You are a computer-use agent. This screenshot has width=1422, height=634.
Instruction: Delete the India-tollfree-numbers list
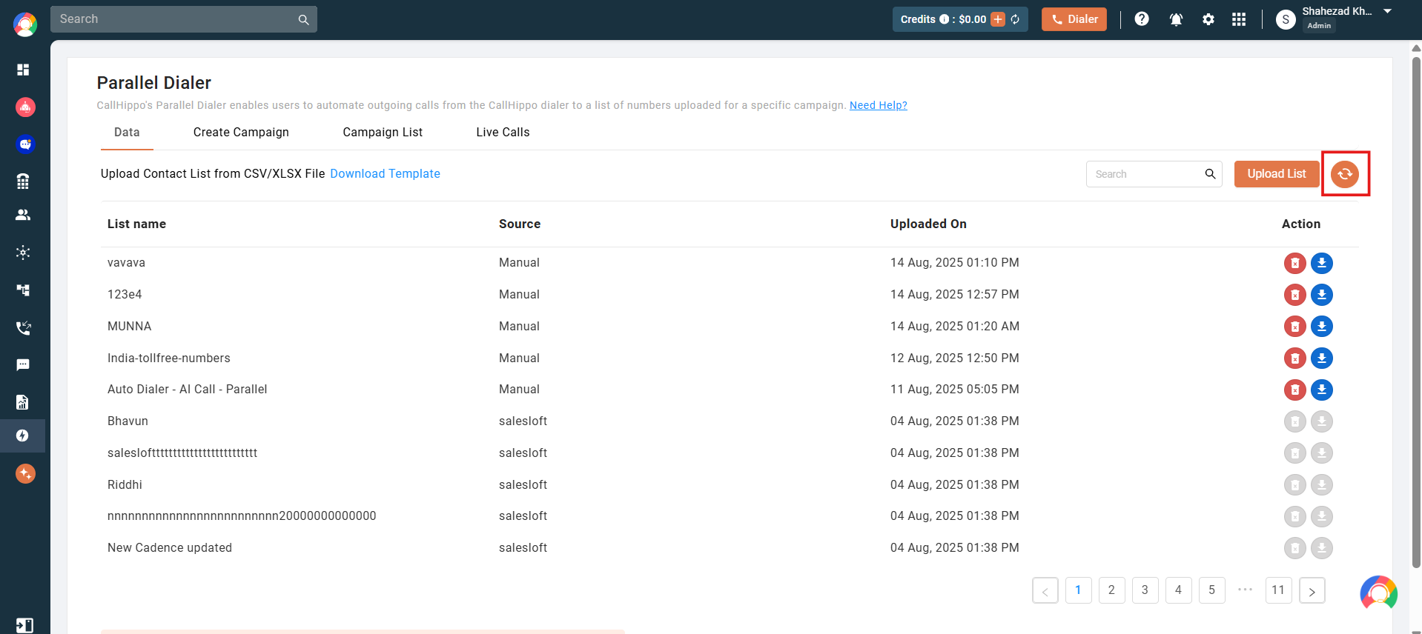pos(1295,358)
